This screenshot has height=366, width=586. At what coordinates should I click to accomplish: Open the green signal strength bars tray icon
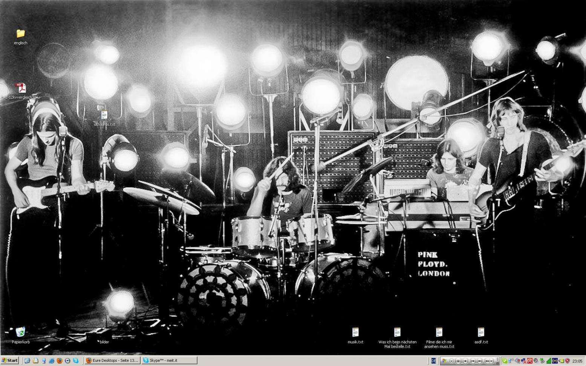click(549, 361)
